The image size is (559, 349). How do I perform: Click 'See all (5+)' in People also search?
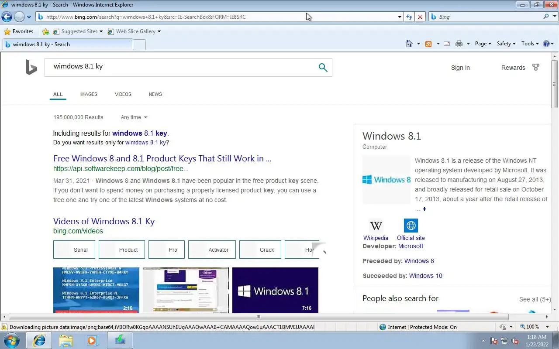coord(535,299)
